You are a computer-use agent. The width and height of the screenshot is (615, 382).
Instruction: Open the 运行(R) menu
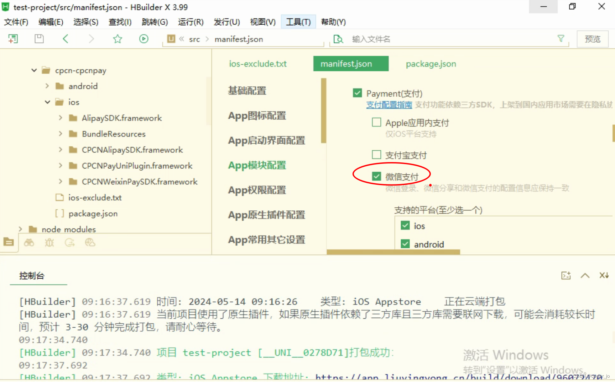(191, 22)
